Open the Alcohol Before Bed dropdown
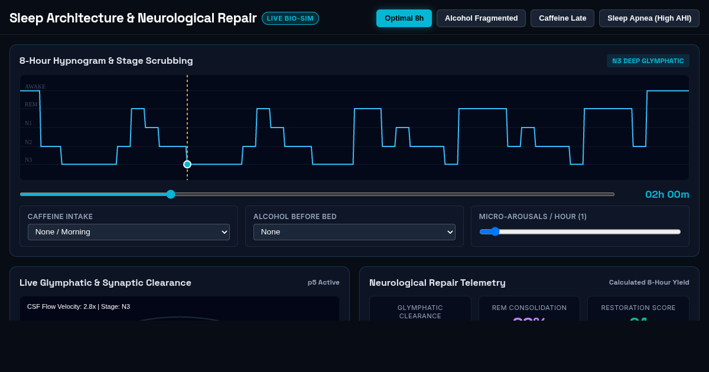The width and height of the screenshot is (709, 372). (x=354, y=232)
